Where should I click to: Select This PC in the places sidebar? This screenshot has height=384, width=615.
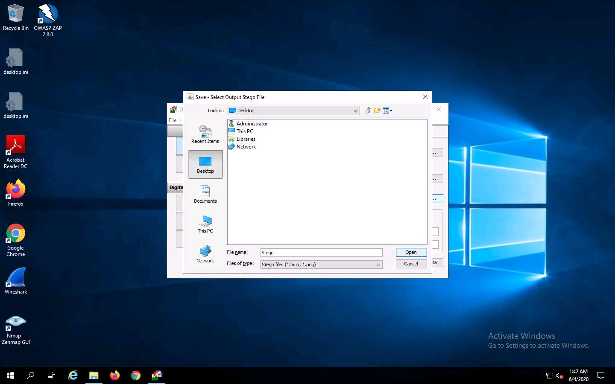pyautogui.click(x=205, y=224)
